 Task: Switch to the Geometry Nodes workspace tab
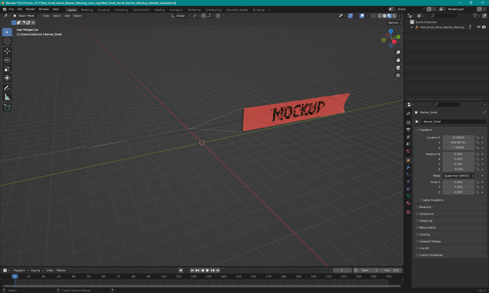(237, 10)
